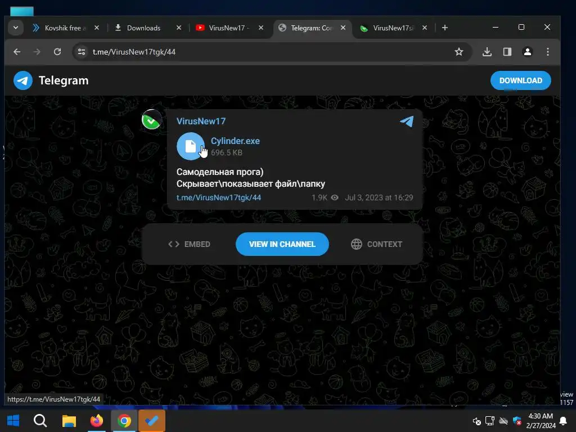Screen dimensions: 576x432
Task: Open Windows Security shield tray icon
Action: [x=517, y=421]
